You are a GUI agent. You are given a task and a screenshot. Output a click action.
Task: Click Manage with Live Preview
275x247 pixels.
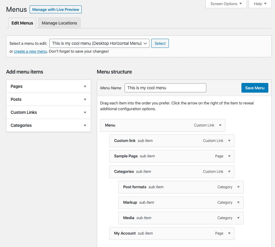click(56, 9)
